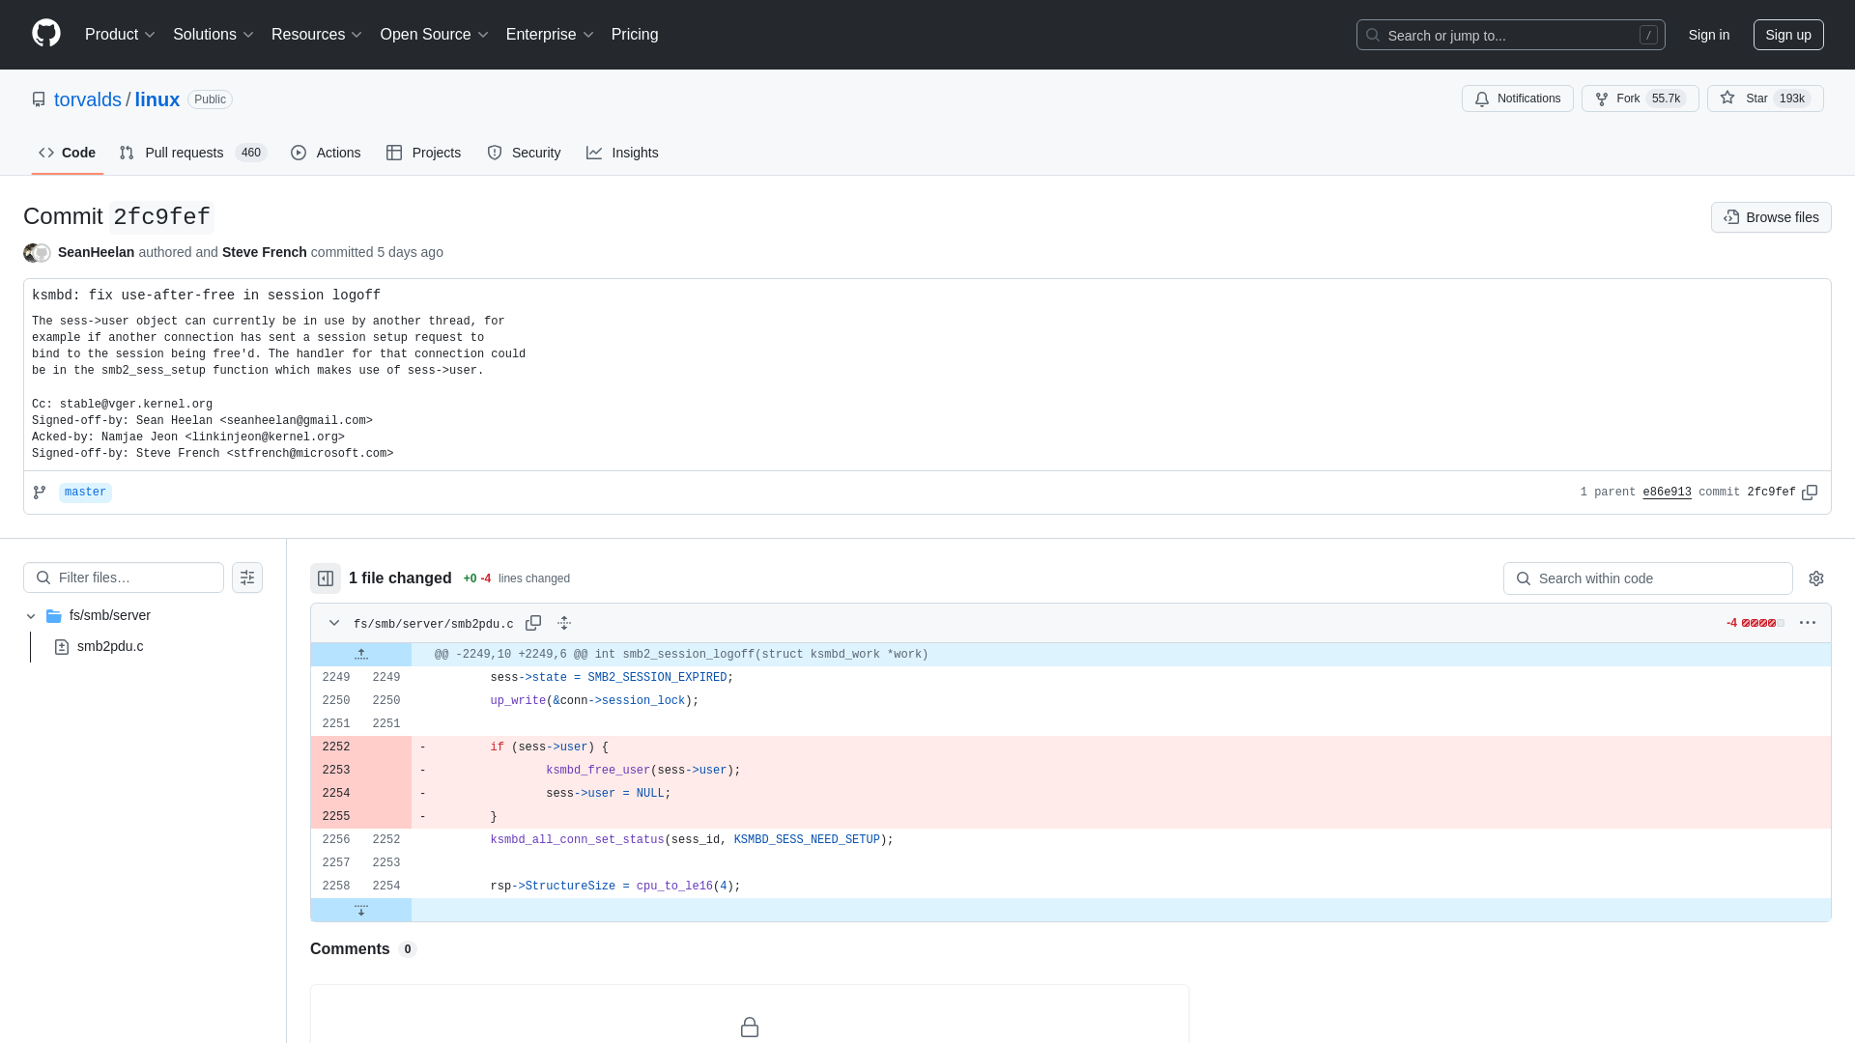This screenshot has width=1855, height=1043.
Task: Open the Solutions dropdown menu
Action: coord(214,35)
